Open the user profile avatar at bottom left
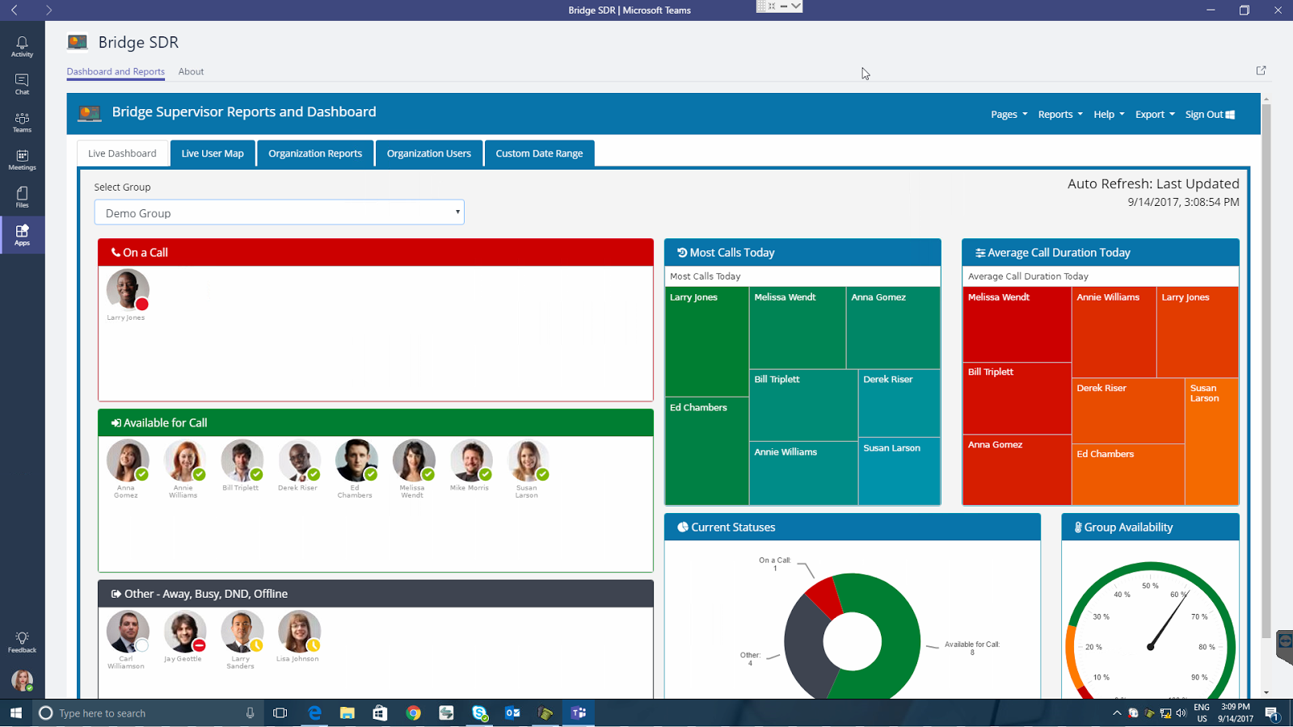Viewport: 1293px width, 727px height. (22, 680)
